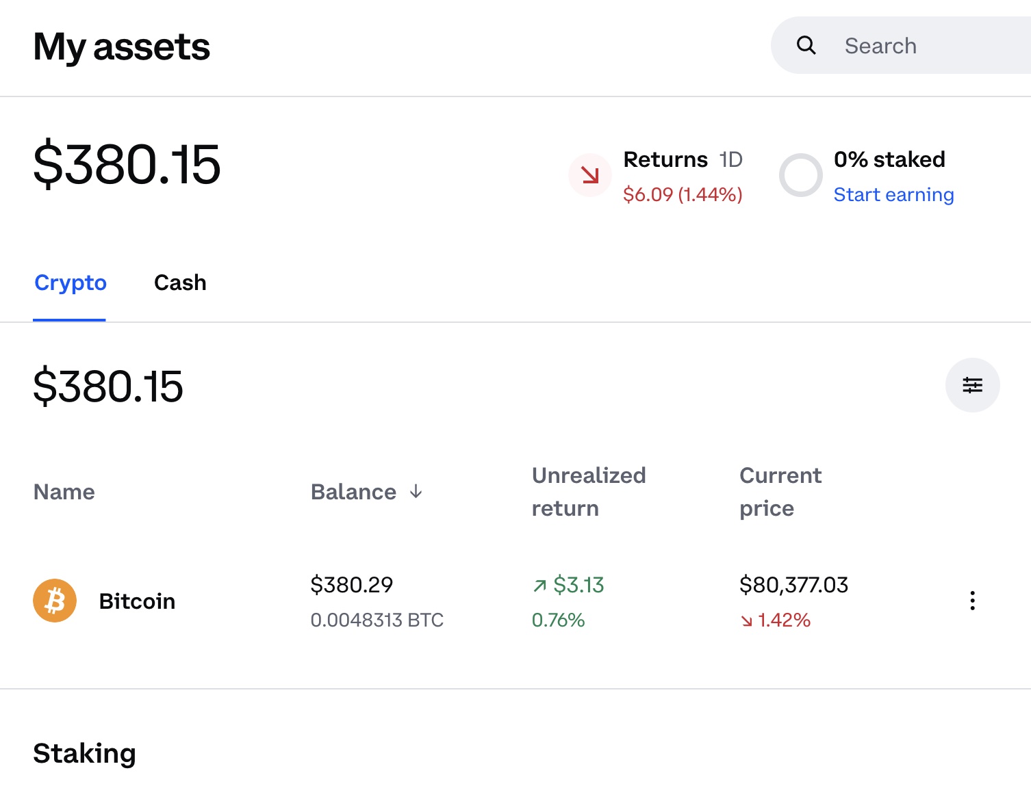This screenshot has height=788, width=1031.
Task: Open the Bitcoin asset row
Action: point(137,601)
